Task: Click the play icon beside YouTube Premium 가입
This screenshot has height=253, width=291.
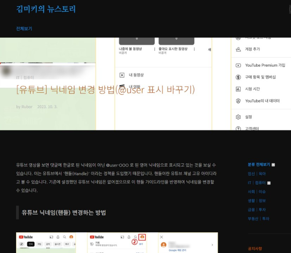Action: (x=238, y=66)
